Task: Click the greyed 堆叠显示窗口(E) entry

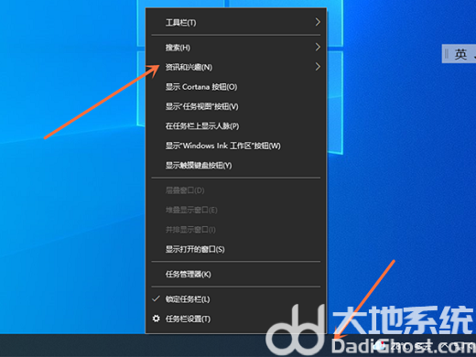Action: (235, 210)
